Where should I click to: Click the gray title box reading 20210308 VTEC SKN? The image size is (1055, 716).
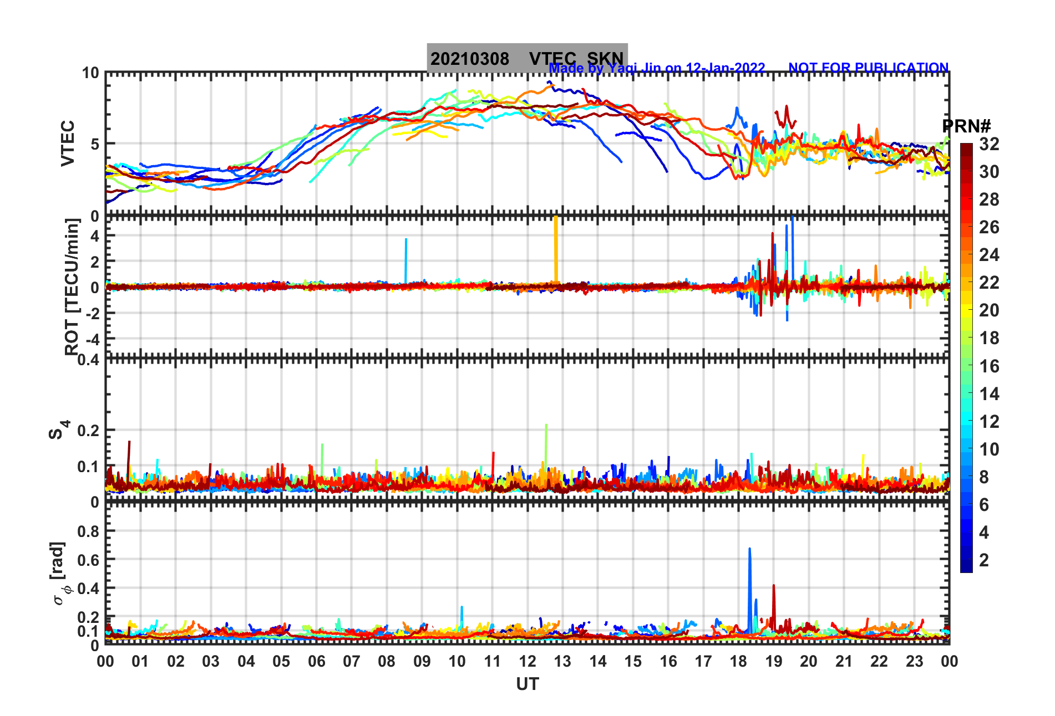[x=527, y=58]
